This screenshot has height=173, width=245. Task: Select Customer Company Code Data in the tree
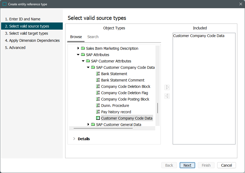click(x=127, y=118)
